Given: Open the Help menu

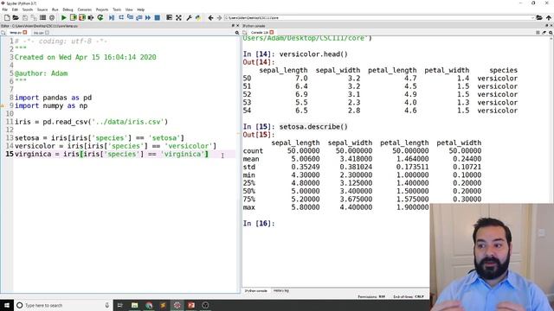Looking at the screenshot, I should [x=141, y=10].
